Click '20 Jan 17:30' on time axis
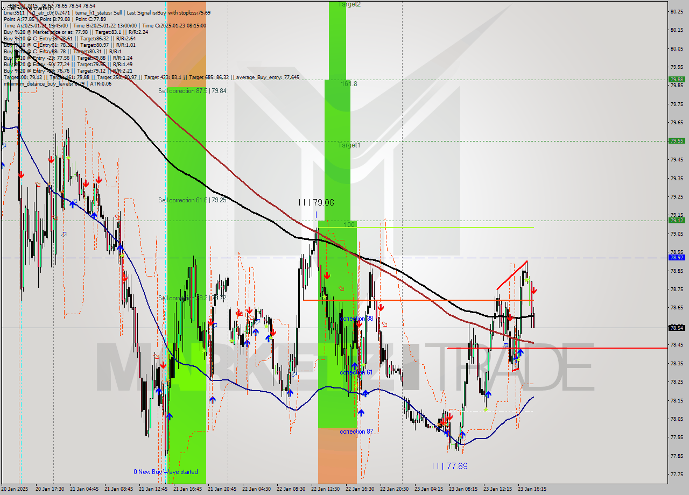 (50, 489)
